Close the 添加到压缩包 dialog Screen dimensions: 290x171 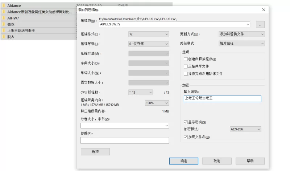point(264,10)
